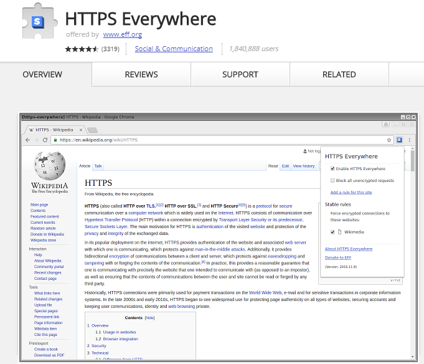The height and width of the screenshot is (364, 424).
Task: Click Main page in Wikipedia sidebar
Action: pos(39,204)
